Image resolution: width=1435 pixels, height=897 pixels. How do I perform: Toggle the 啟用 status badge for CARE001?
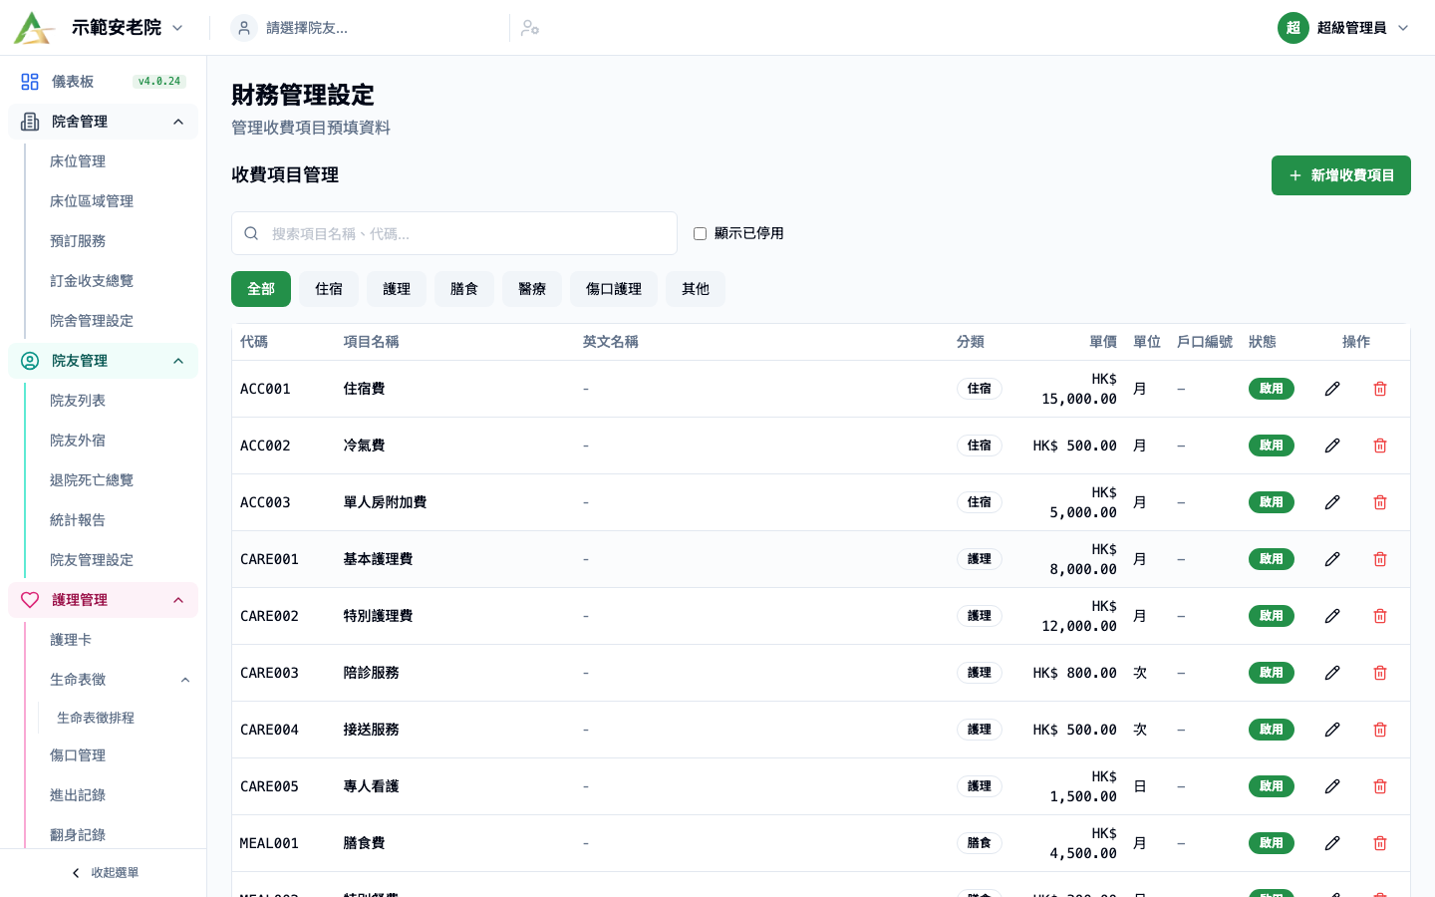[1271, 559]
